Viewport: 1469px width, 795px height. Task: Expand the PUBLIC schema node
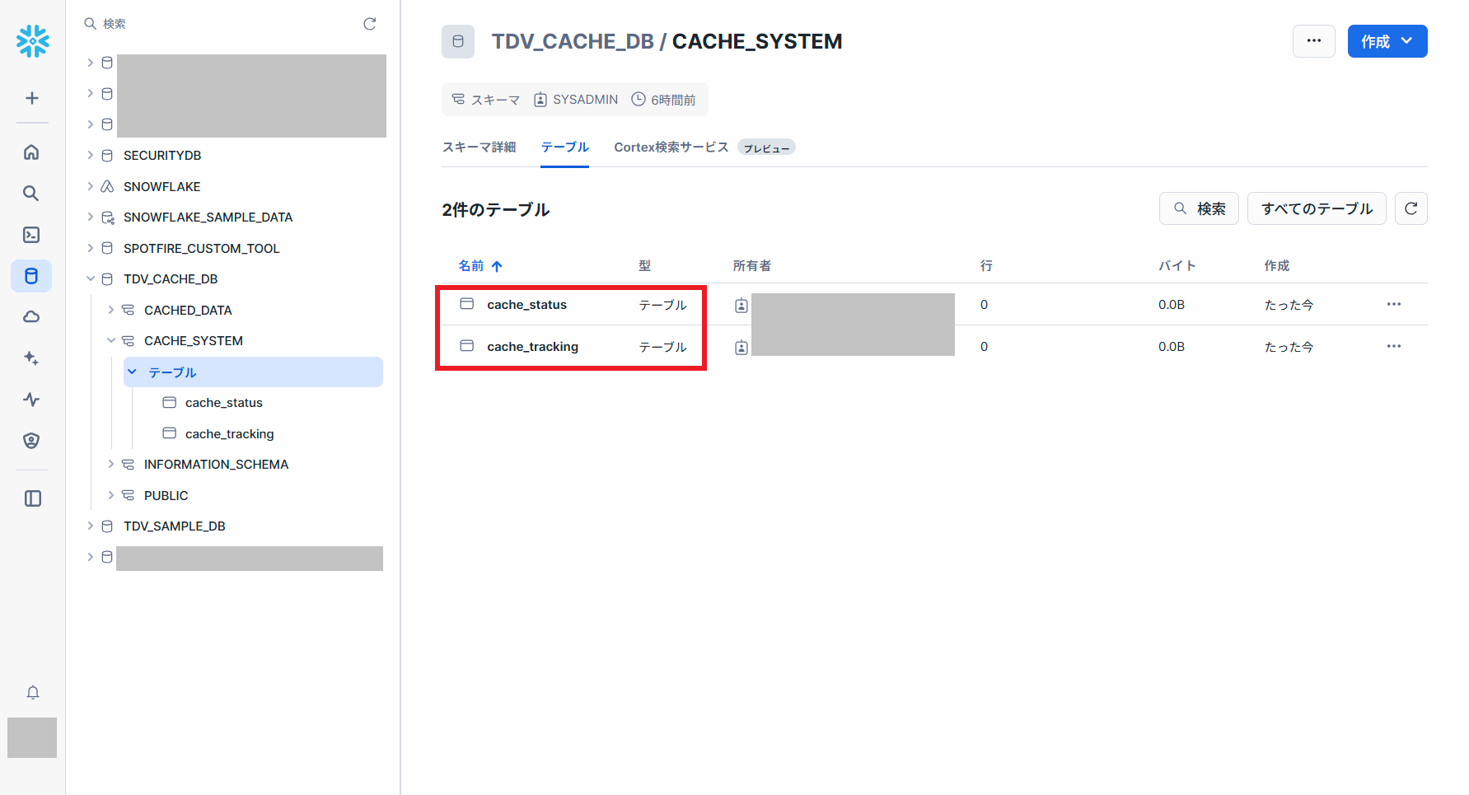click(x=111, y=495)
